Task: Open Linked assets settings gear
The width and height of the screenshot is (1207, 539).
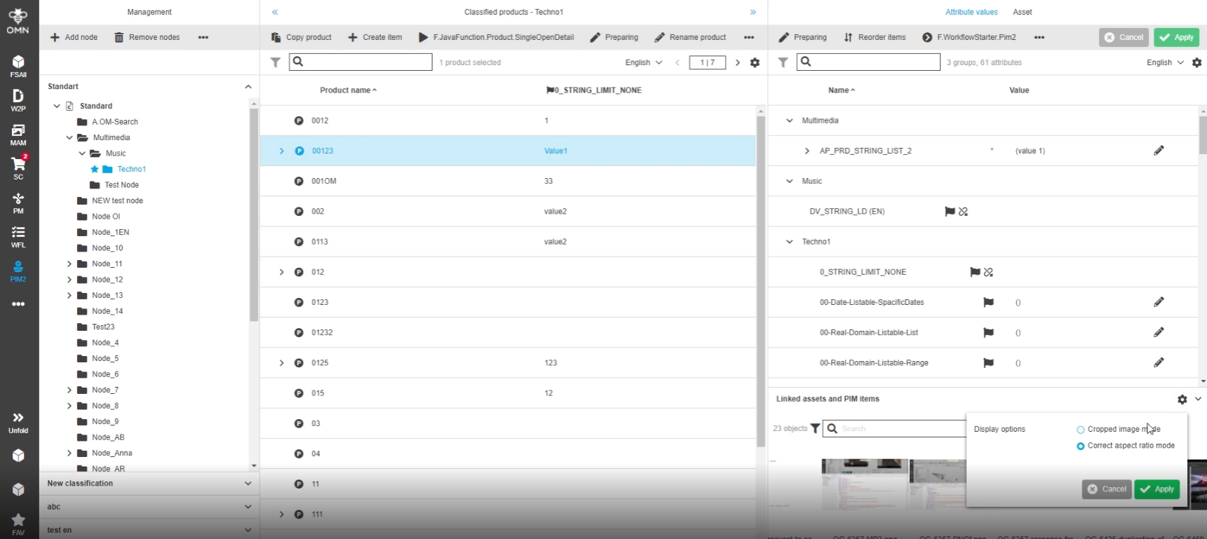Action: point(1182,399)
